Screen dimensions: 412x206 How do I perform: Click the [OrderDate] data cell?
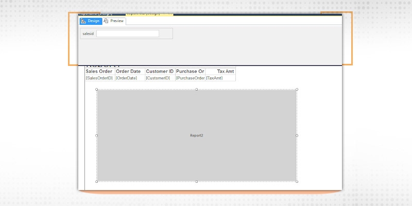(x=129, y=78)
